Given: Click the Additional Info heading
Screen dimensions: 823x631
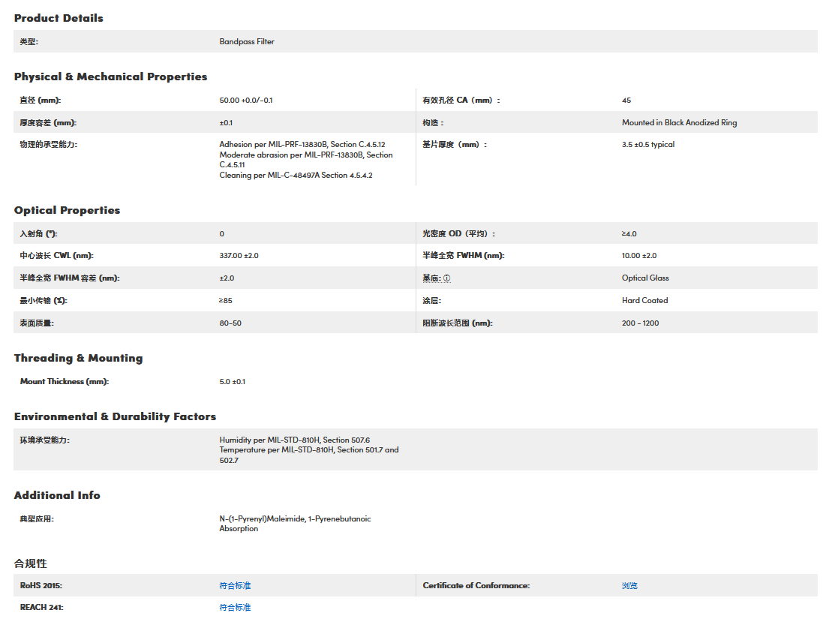Looking at the screenshot, I should point(57,495).
